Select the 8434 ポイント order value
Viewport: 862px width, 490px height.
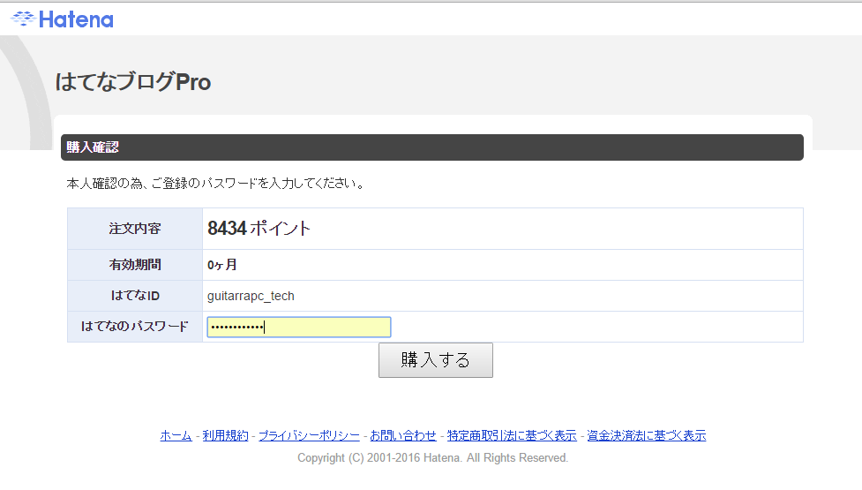[259, 229]
